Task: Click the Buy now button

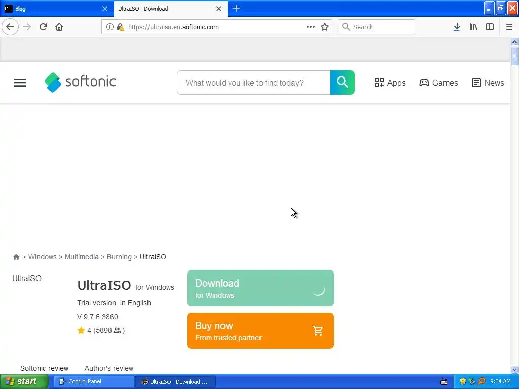Action: [x=261, y=330]
